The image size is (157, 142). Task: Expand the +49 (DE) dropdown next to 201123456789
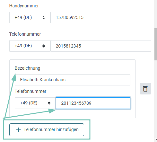(x=35, y=103)
